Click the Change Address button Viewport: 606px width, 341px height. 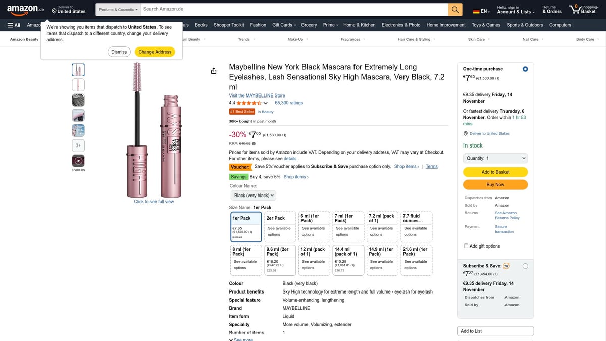155,51
